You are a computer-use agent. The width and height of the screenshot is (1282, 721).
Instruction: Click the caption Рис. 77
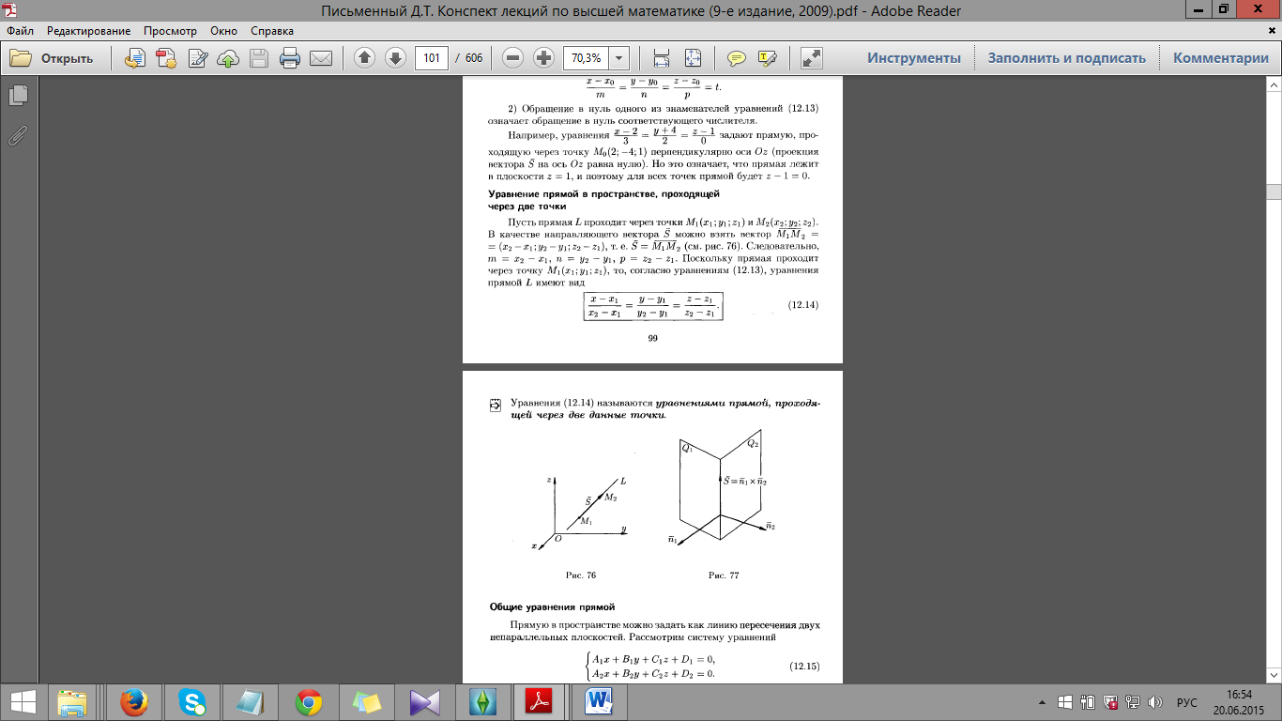(x=724, y=575)
